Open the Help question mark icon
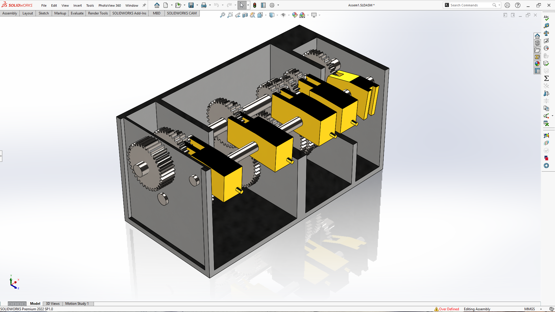Screen dimensions: 555x312 [518, 5]
